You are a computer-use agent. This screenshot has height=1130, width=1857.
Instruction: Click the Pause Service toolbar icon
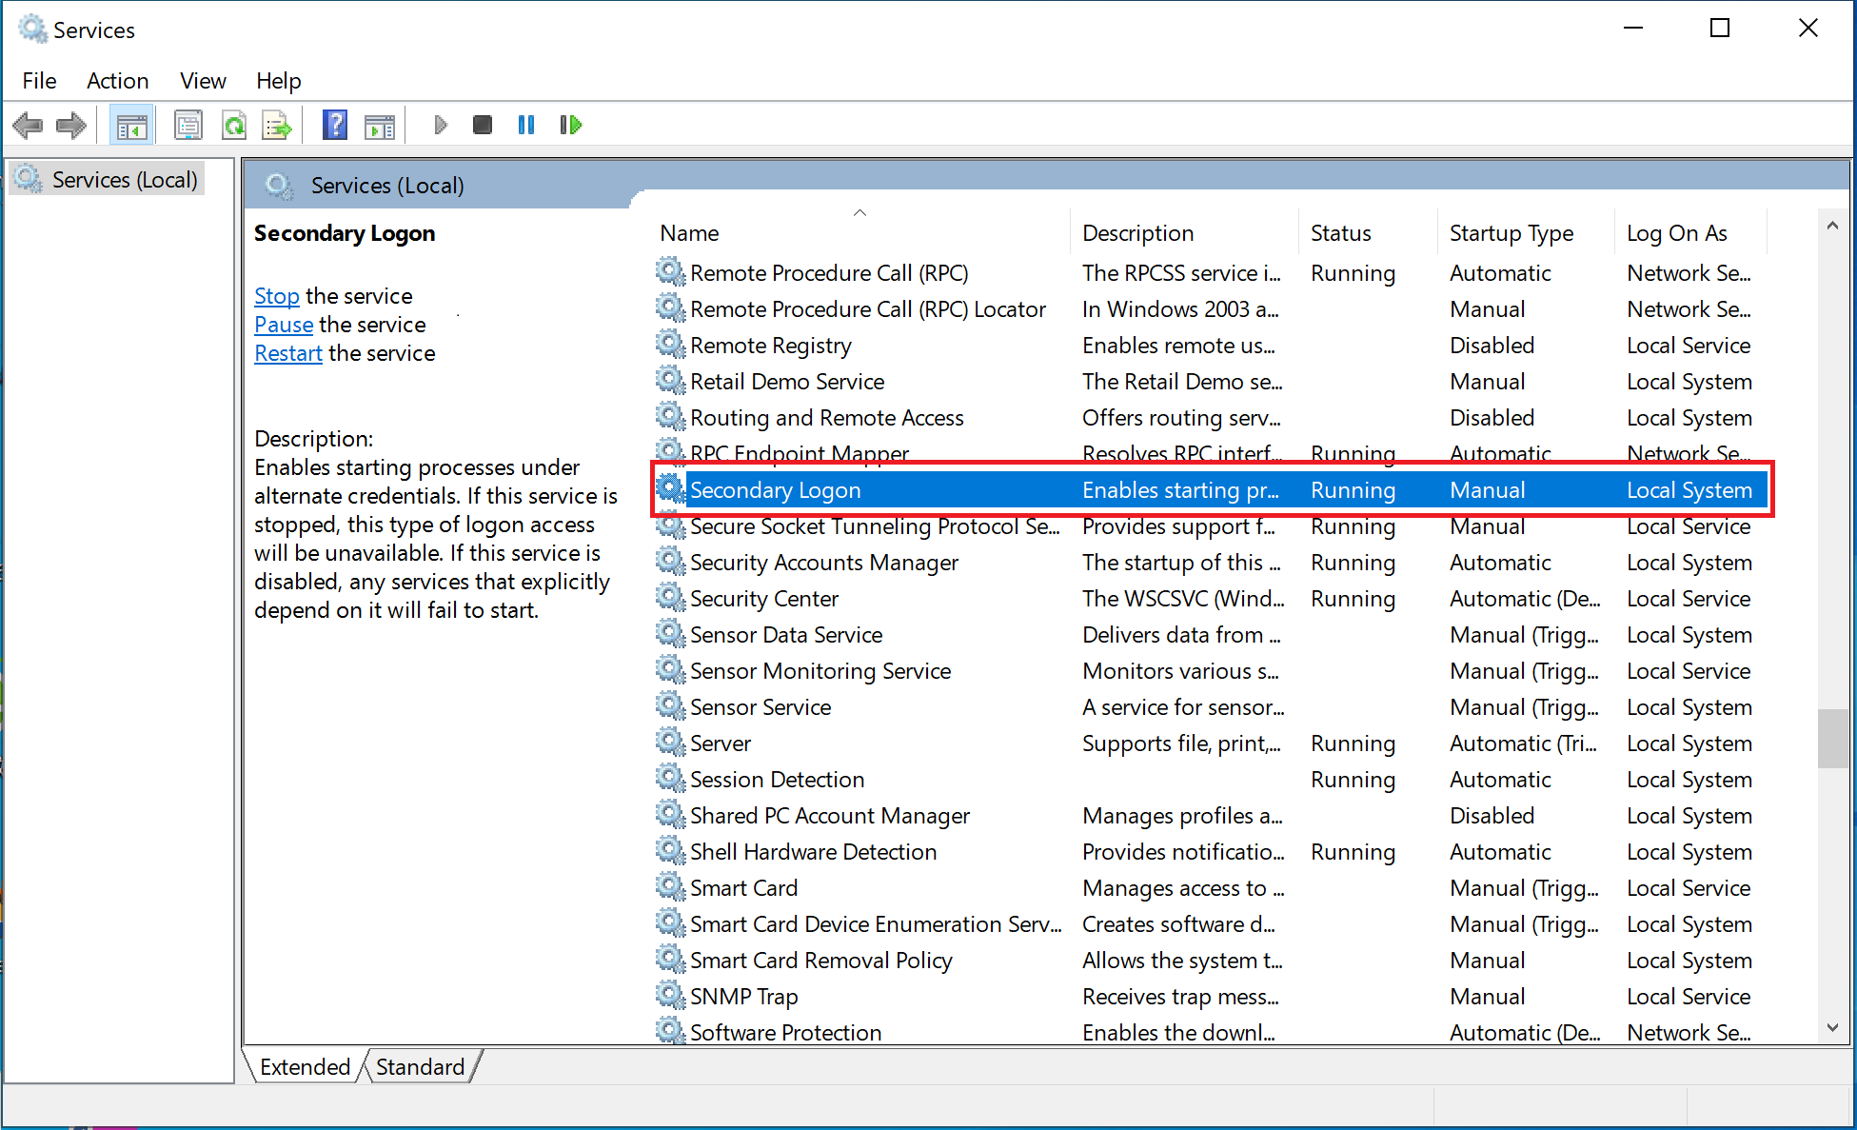[526, 125]
